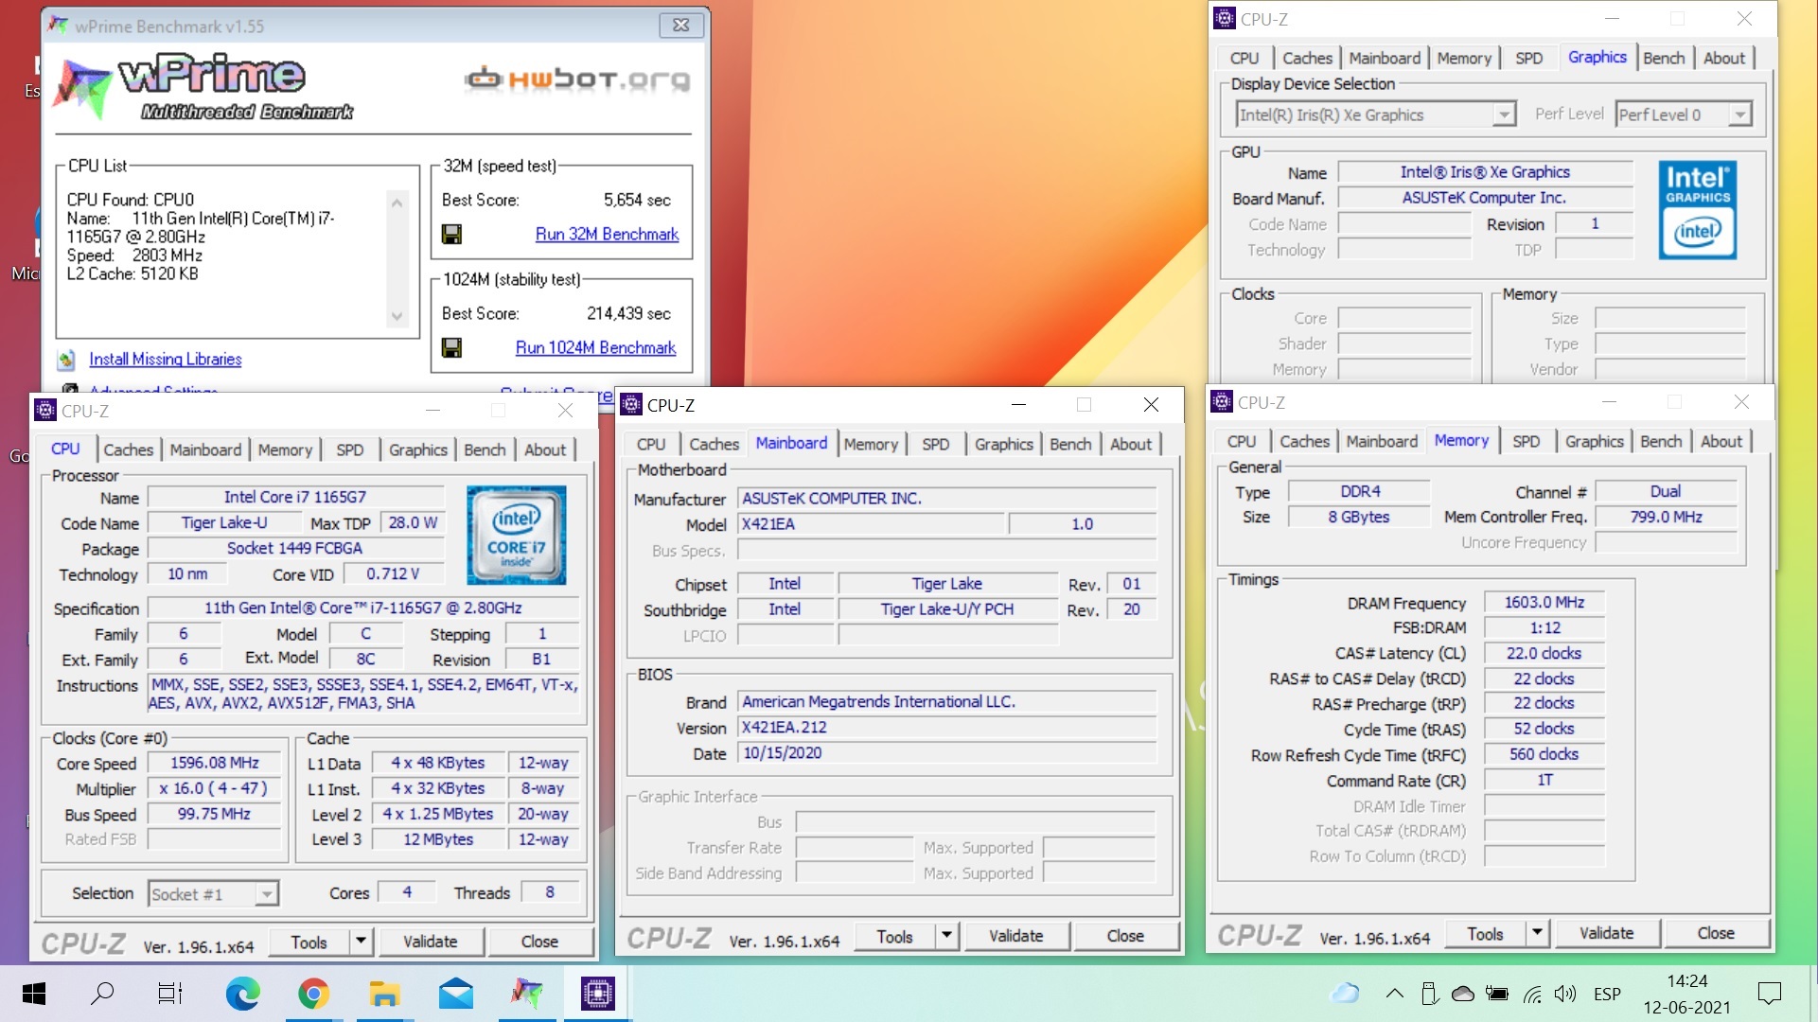Click the Specification field in CPU-Z

pyautogui.click(x=363, y=608)
